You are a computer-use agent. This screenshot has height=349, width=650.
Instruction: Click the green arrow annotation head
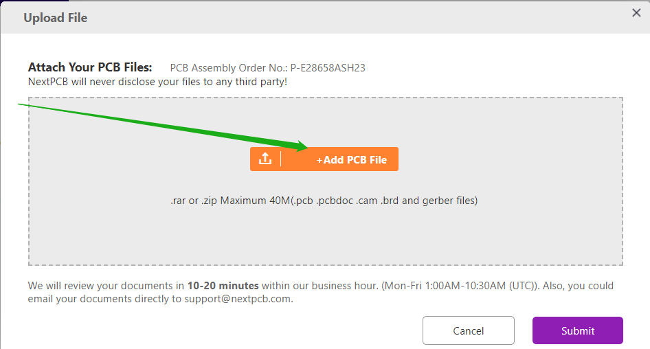click(x=303, y=146)
